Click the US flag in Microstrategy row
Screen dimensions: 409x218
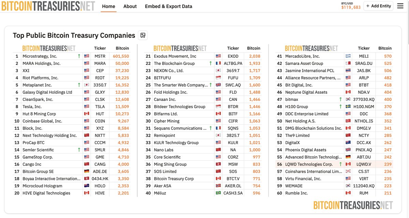pos(87,56)
